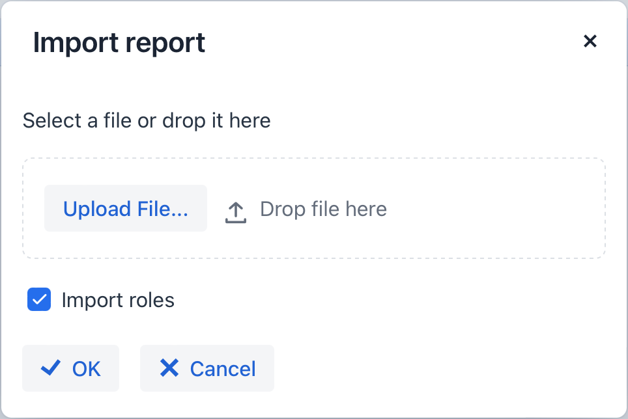Click the white tick inside the blue checkbox
This screenshot has width=628, height=419.
pyautogui.click(x=39, y=300)
